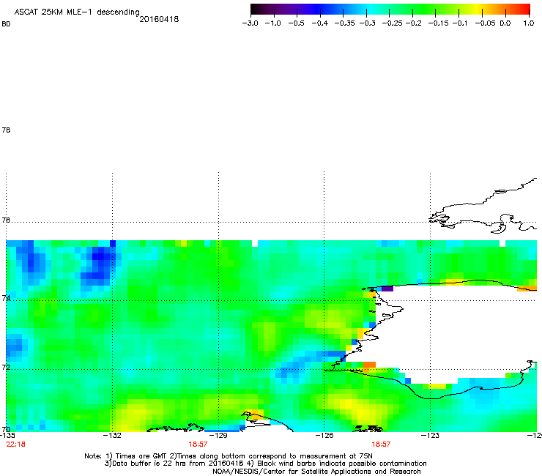
Task: Click the "-0.2" color scale label
Action: (413, 23)
